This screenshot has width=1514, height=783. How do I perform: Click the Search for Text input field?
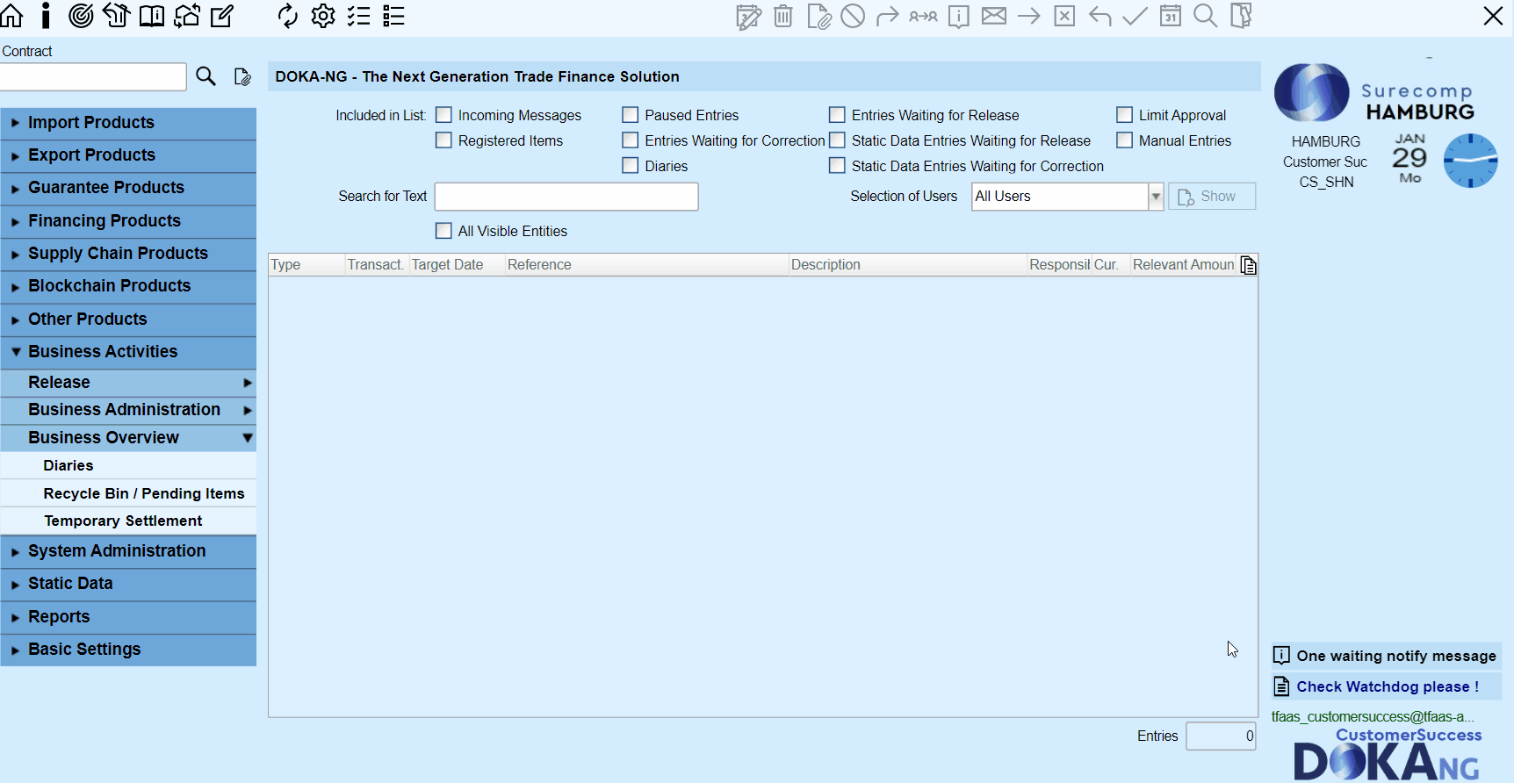[x=566, y=197]
